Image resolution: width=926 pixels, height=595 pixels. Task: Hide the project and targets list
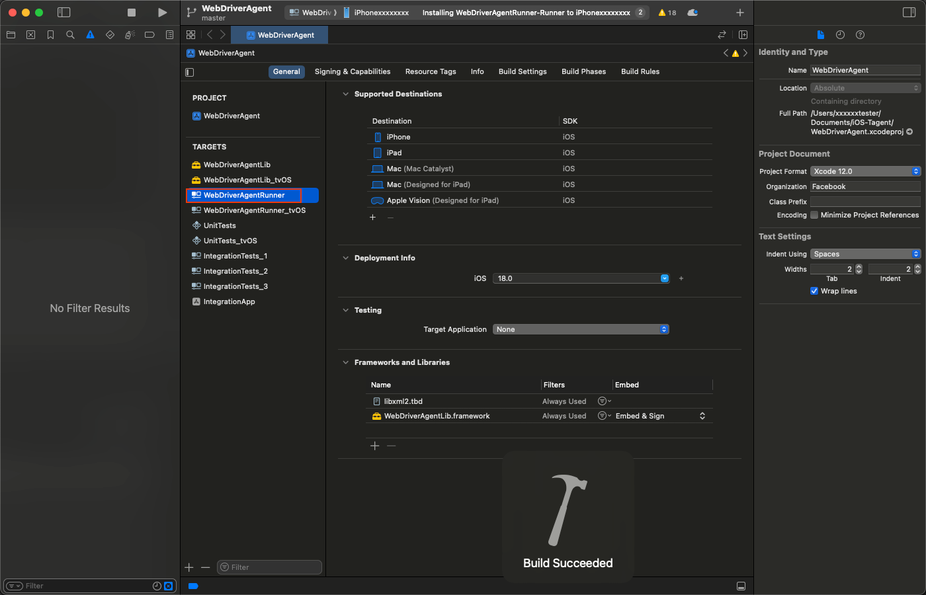tap(190, 72)
